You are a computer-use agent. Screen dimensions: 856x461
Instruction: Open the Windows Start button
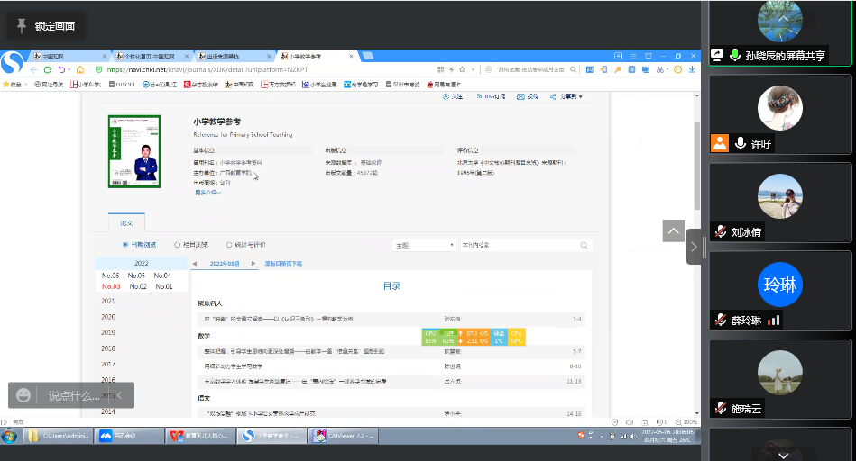9,436
